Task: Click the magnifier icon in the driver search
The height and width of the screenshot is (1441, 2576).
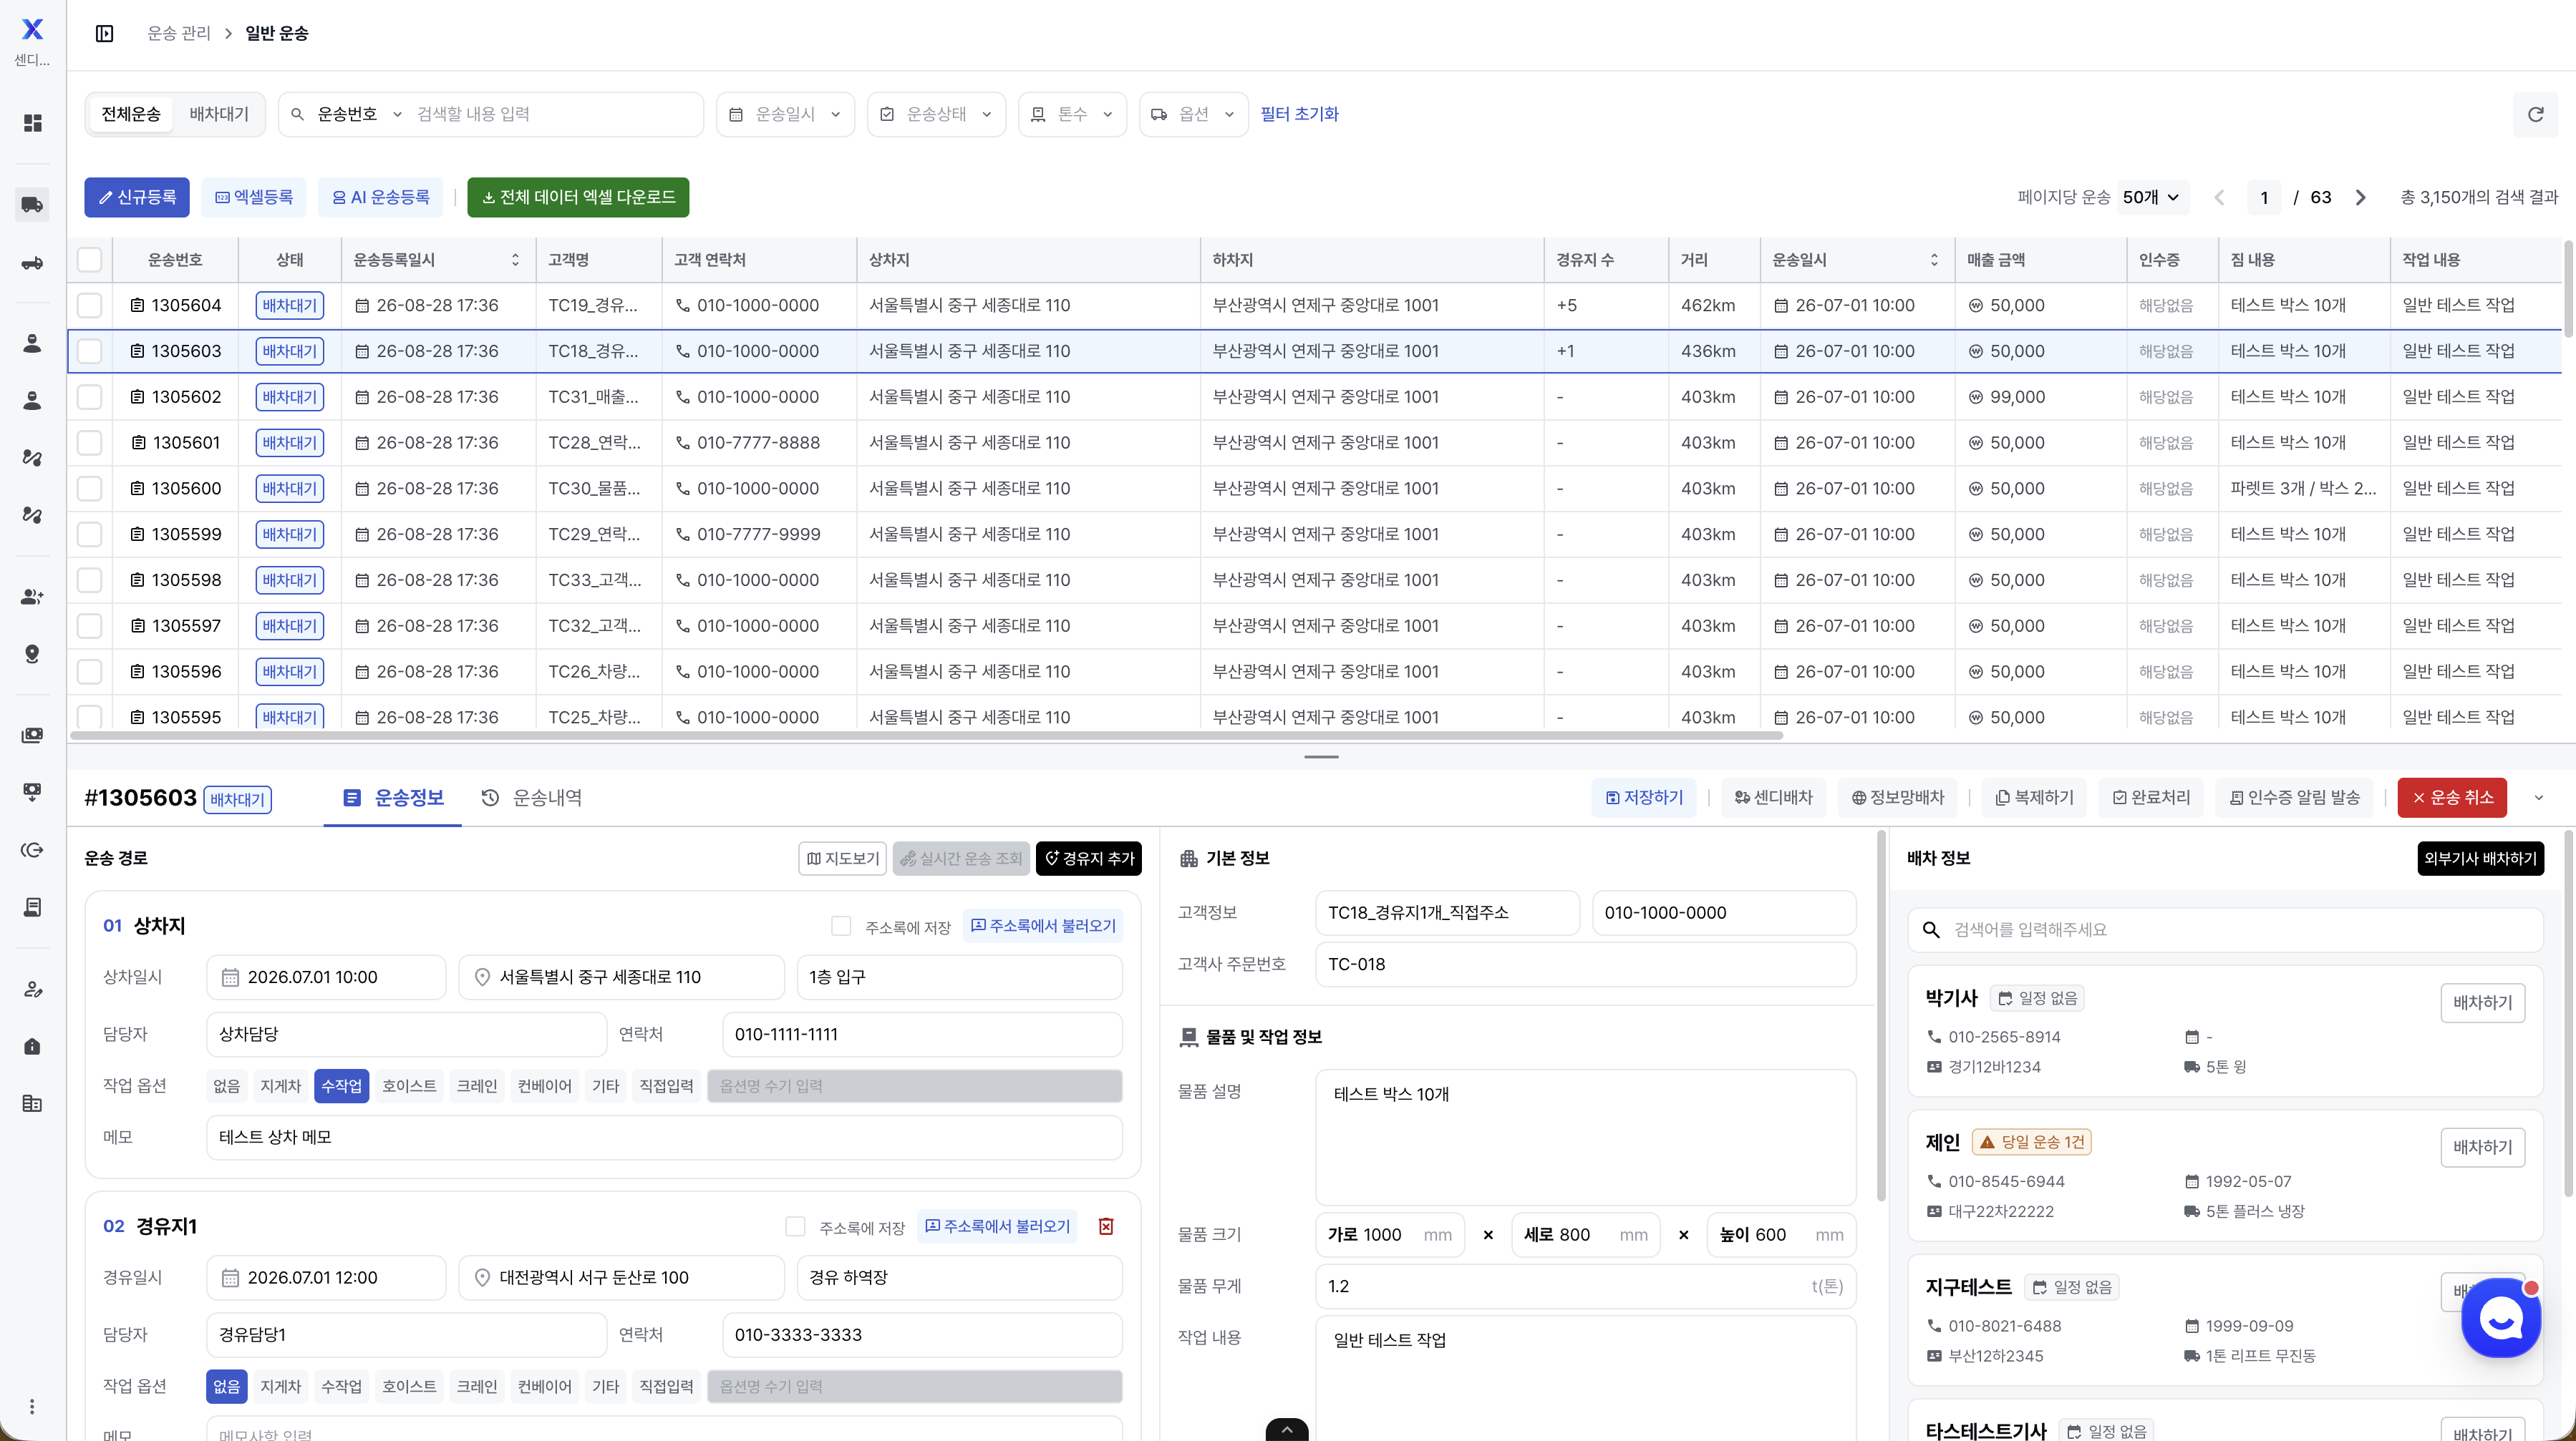Action: tap(1931, 930)
